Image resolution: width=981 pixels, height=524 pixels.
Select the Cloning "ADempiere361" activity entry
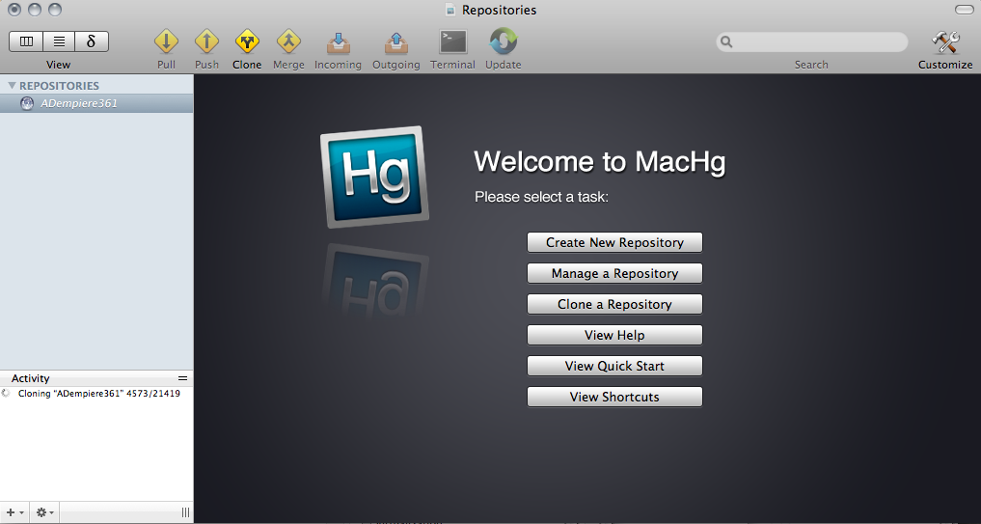coord(98,394)
